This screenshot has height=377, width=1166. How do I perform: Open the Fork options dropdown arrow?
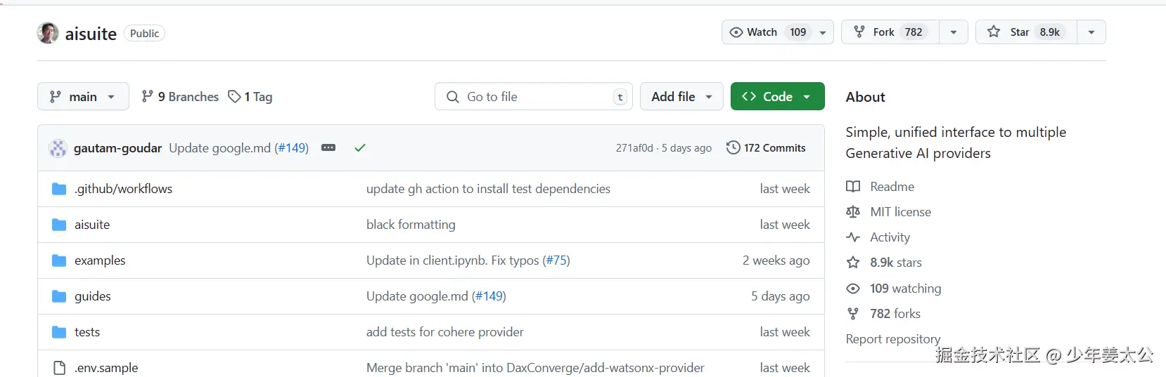tap(954, 32)
